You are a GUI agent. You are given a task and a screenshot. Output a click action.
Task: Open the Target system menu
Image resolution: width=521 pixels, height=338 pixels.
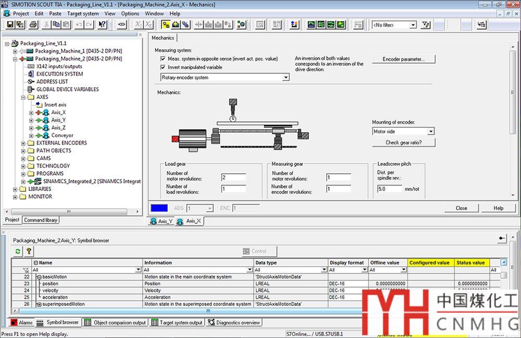click(83, 14)
